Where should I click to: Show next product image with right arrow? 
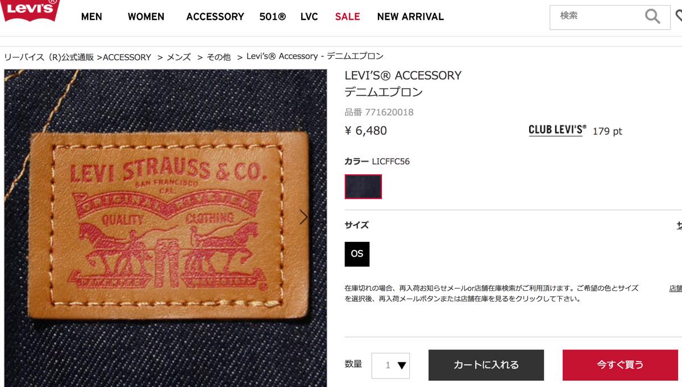tap(303, 217)
